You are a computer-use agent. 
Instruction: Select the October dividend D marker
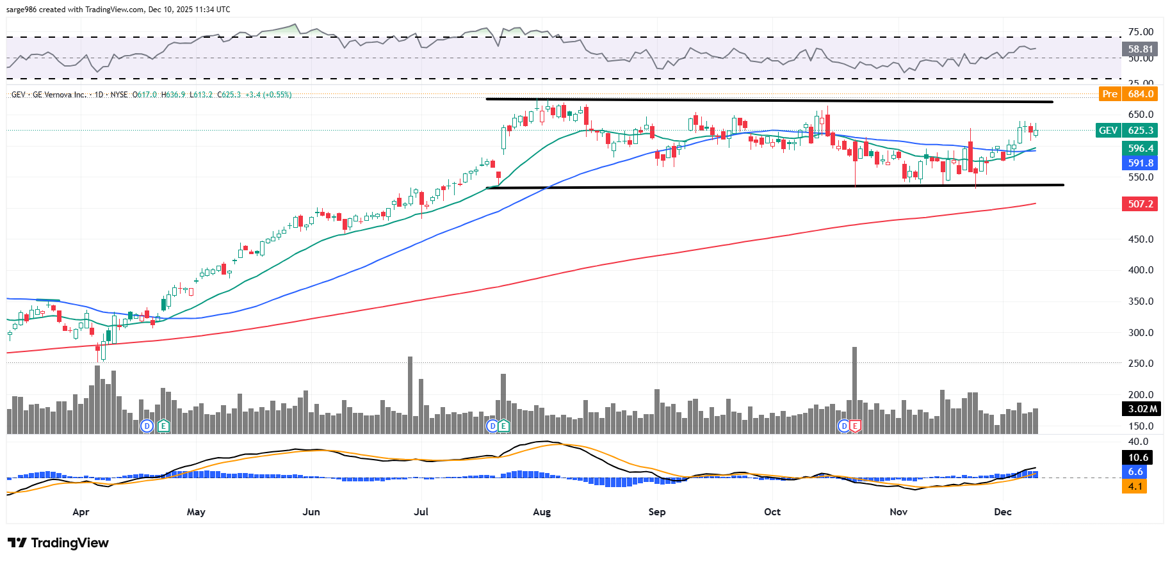click(844, 426)
